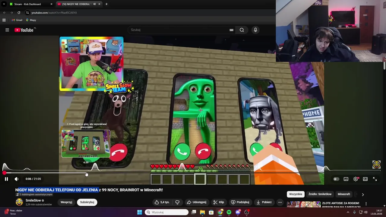386x217 pixels.
Task: Click the channel watermark in video corner
Action: (x=376, y=165)
